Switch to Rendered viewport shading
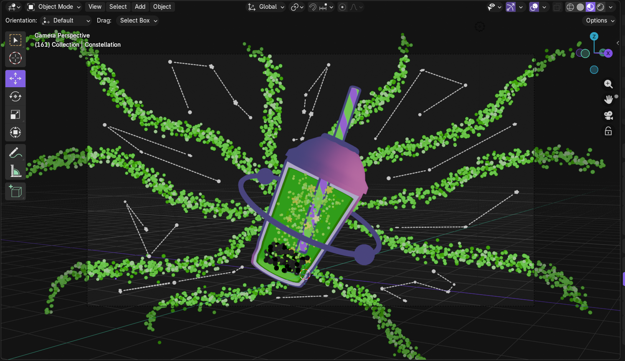 click(x=600, y=7)
